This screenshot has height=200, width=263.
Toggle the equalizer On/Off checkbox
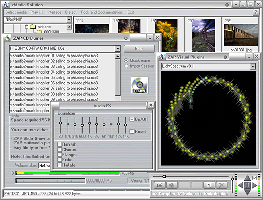[132, 119]
